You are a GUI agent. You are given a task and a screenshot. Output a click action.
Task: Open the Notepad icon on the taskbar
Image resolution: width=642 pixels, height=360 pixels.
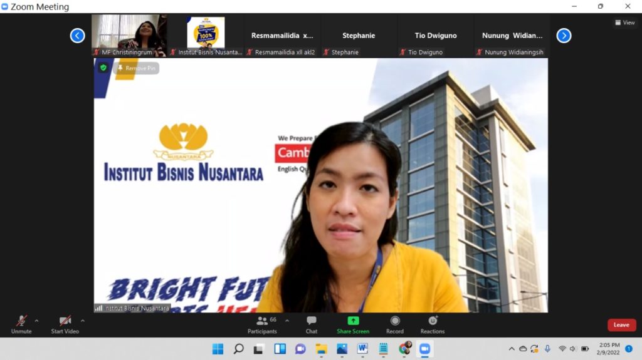383,349
